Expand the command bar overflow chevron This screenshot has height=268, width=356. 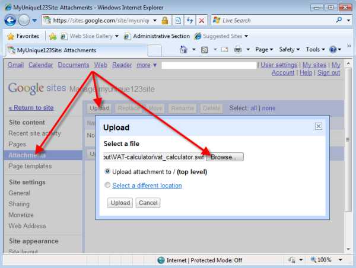pyautogui.click(x=349, y=46)
